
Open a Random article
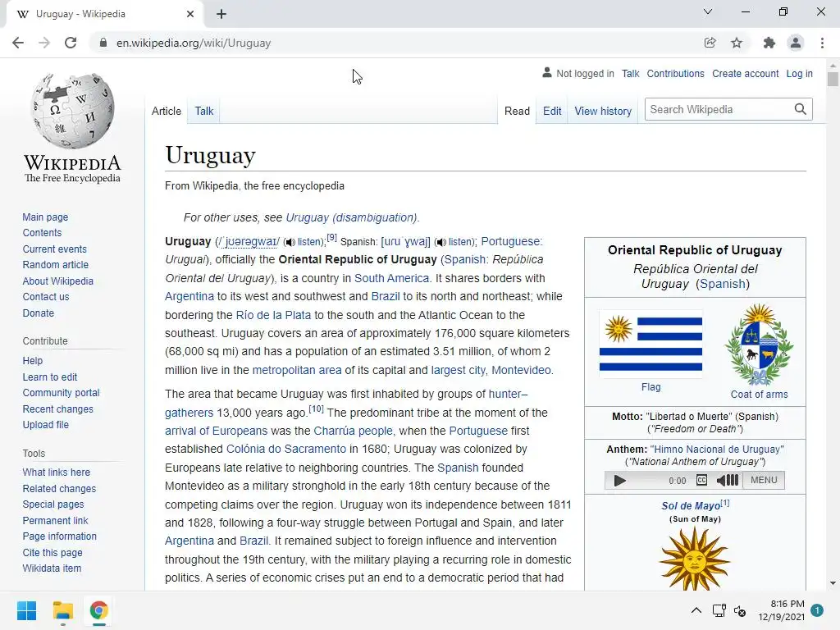pos(56,265)
